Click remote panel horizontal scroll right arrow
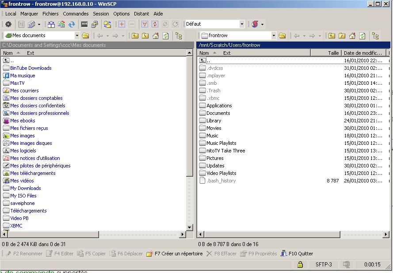393x273 pixels. tap(386, 235)
